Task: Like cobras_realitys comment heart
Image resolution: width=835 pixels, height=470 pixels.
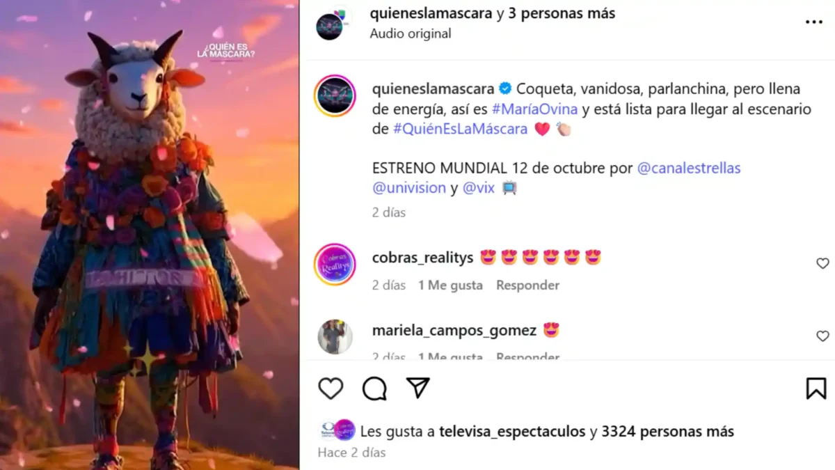Action: pyautogui.click(x=822, y=263)
